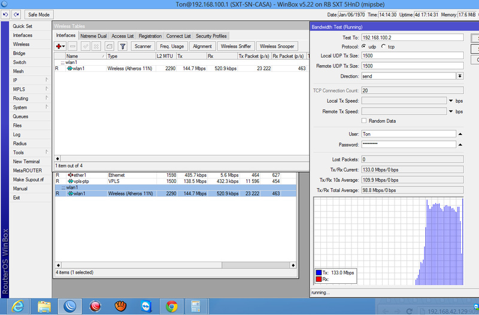479x315 pixels.
Task: Enable the Random Data checkbox
Action: (x=364, y=121)
